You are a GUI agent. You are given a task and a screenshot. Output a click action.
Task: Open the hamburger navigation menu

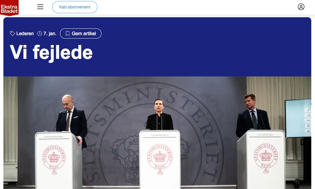point(40,7)
